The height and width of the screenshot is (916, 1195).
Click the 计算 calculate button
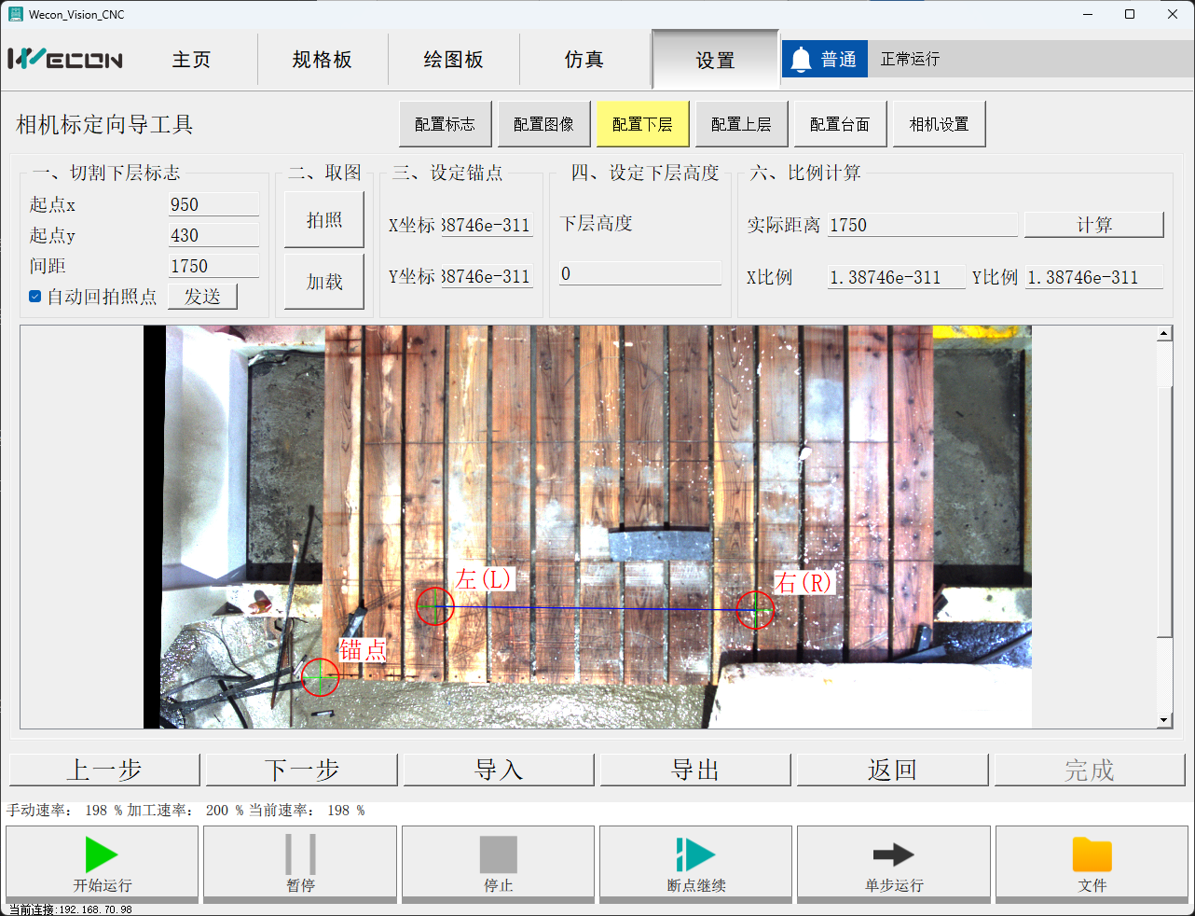pos(1093,225)
